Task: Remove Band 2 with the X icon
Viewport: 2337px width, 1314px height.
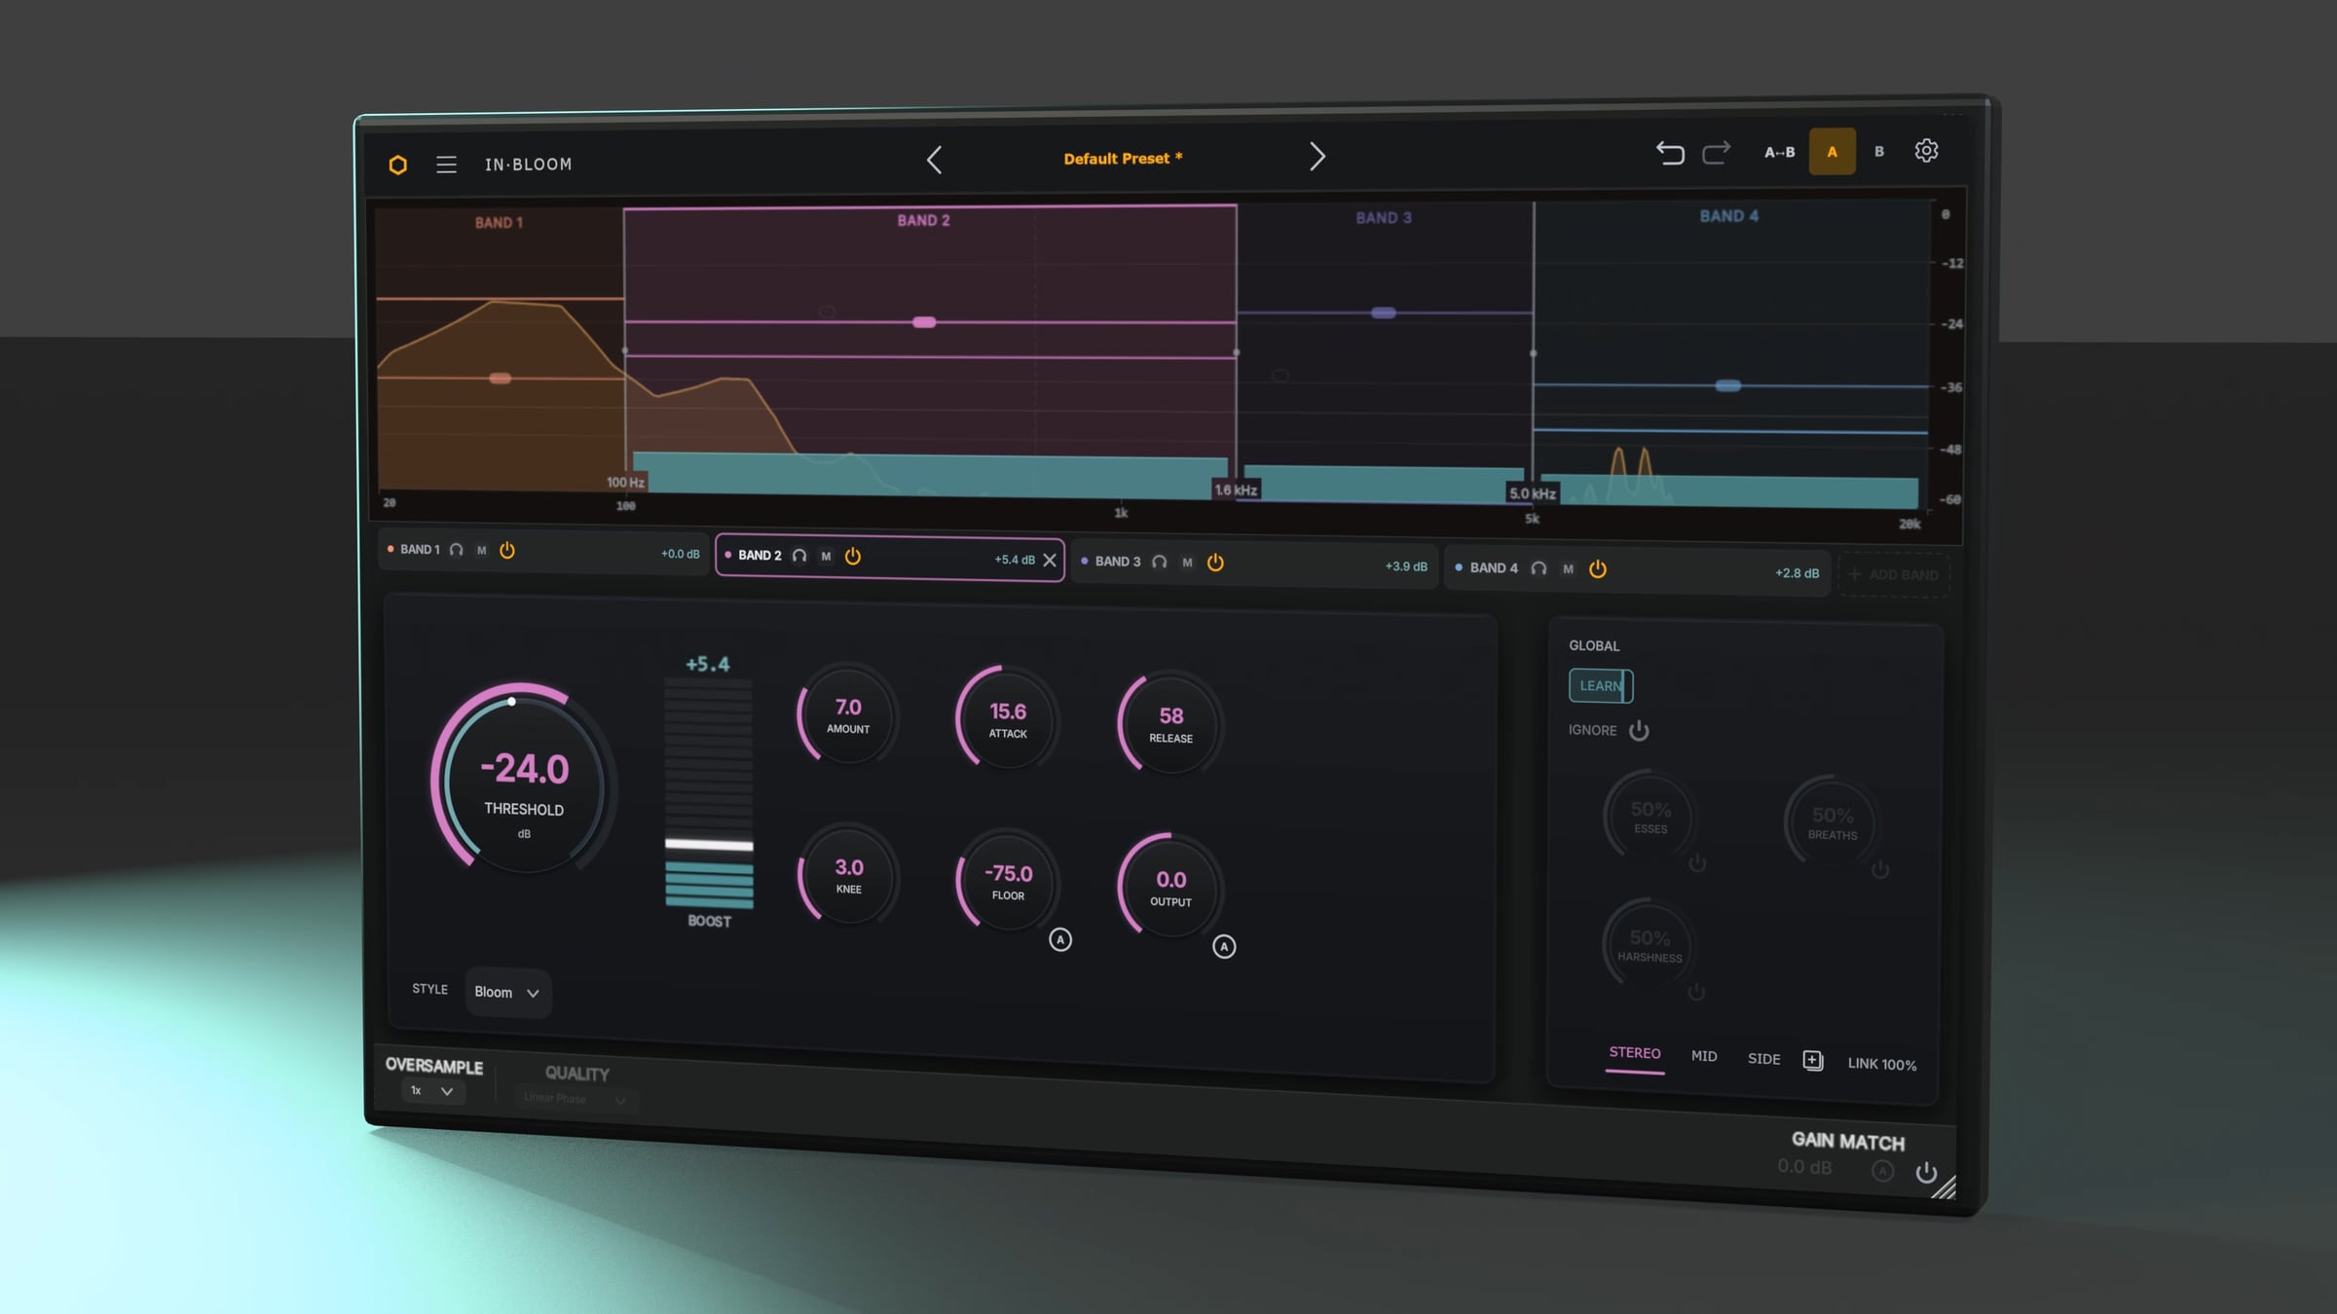Action: 1050,560
